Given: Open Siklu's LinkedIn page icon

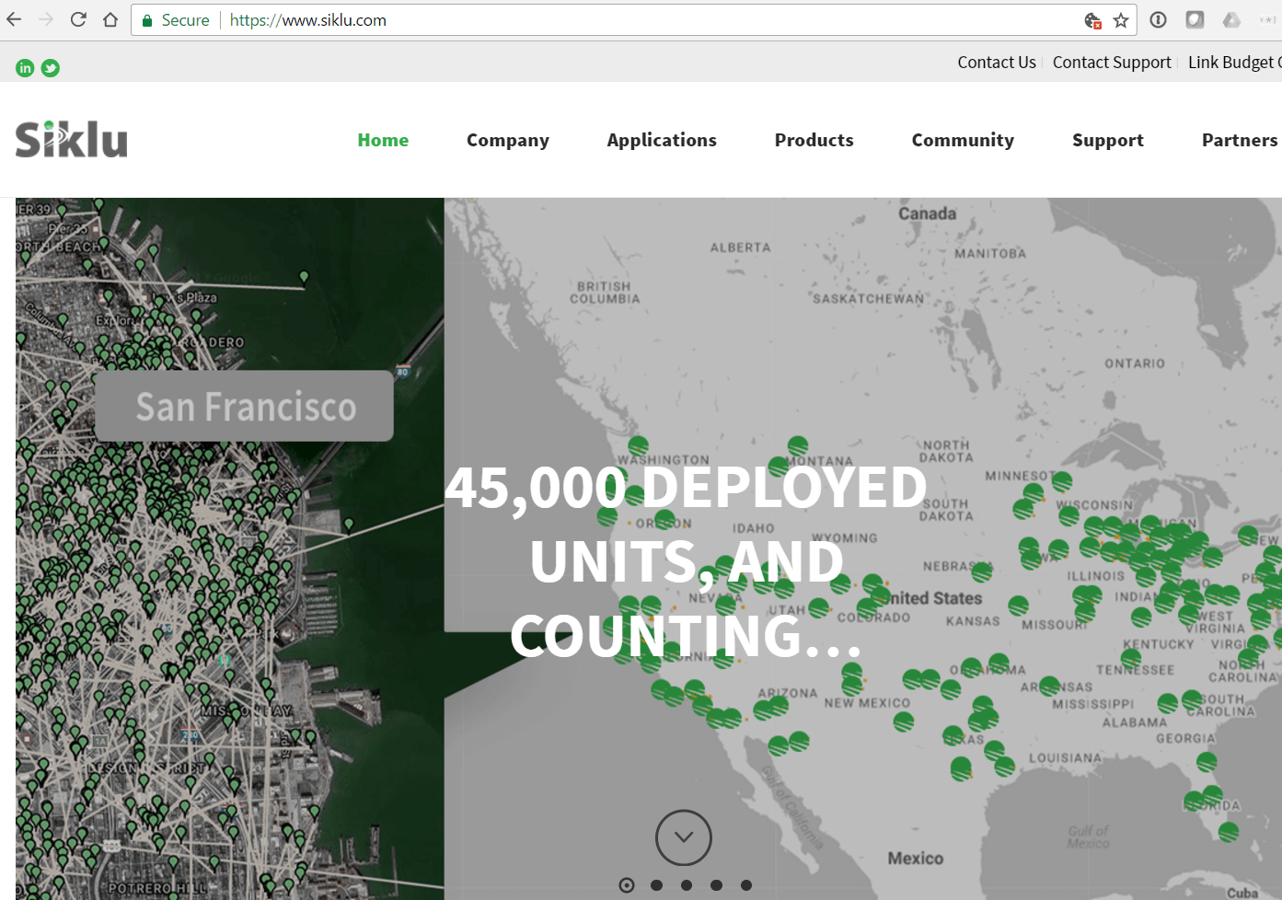Looking at the screenshot, I should [x=25, y=67].
